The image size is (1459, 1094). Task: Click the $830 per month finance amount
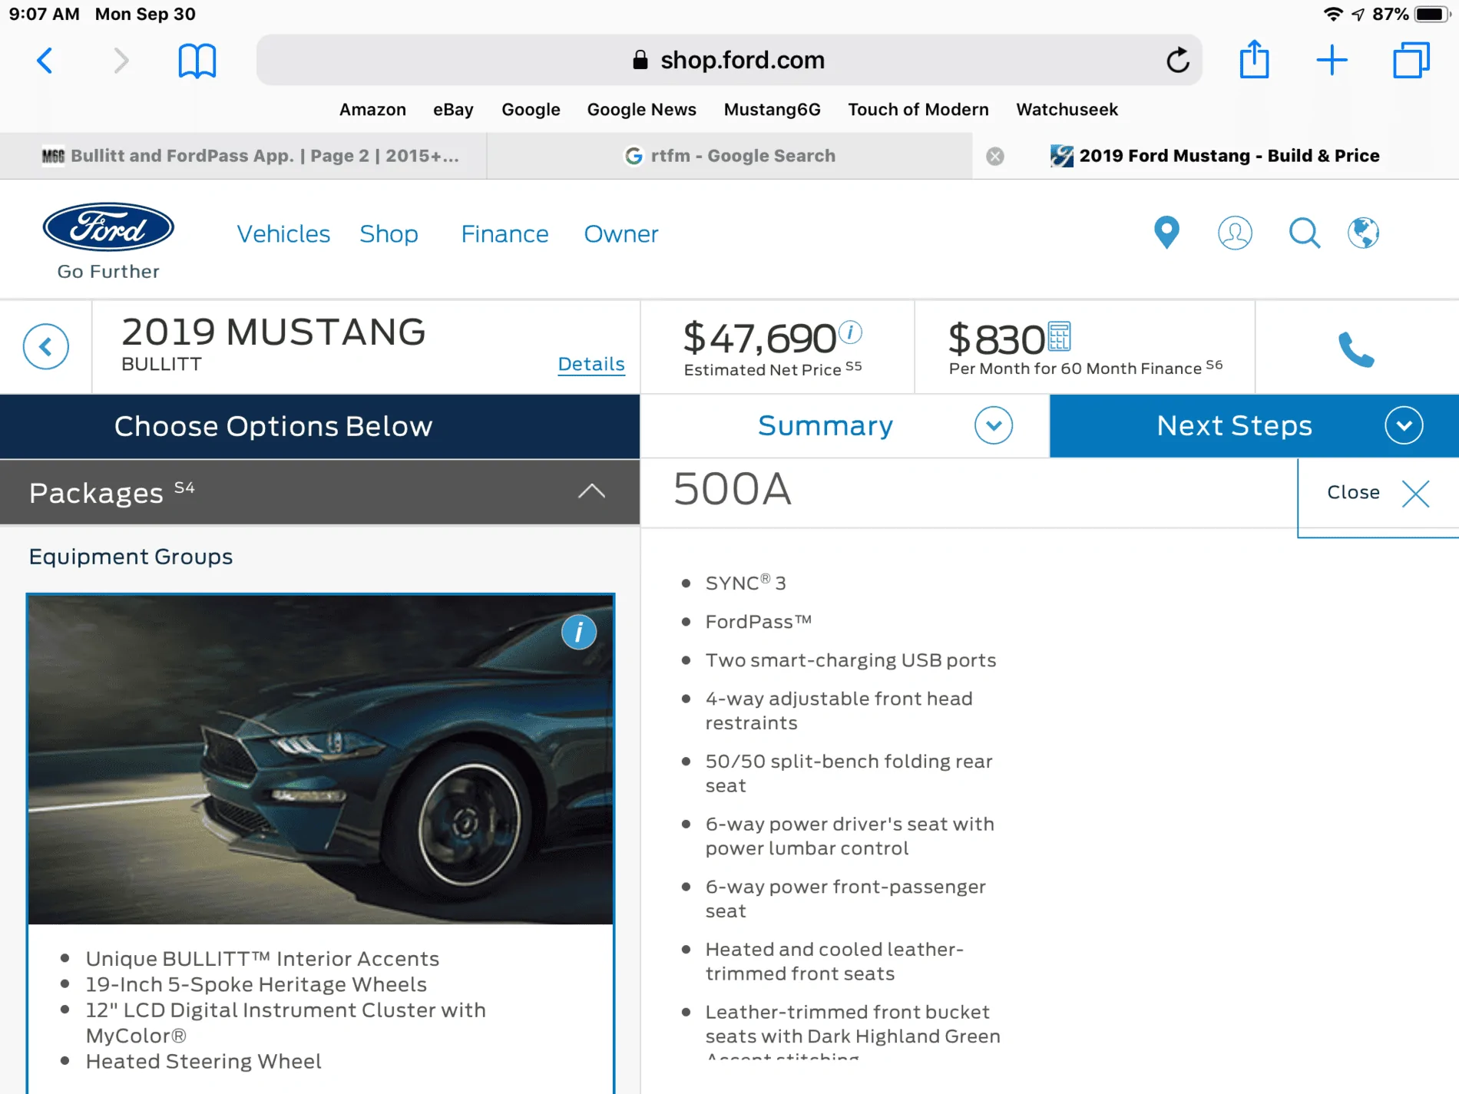(996, 339)
